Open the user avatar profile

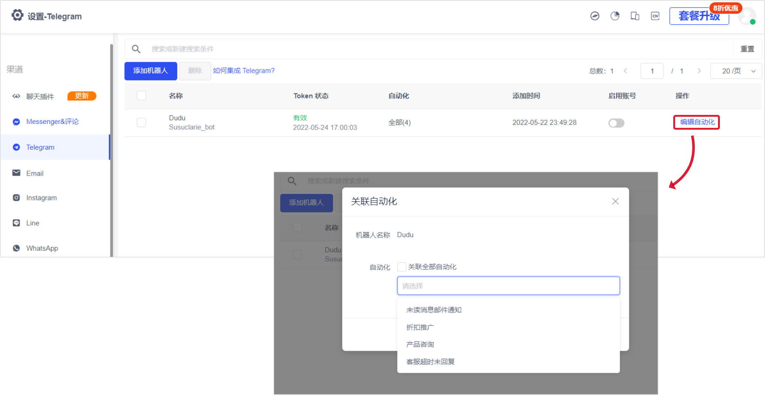(747, 16)
